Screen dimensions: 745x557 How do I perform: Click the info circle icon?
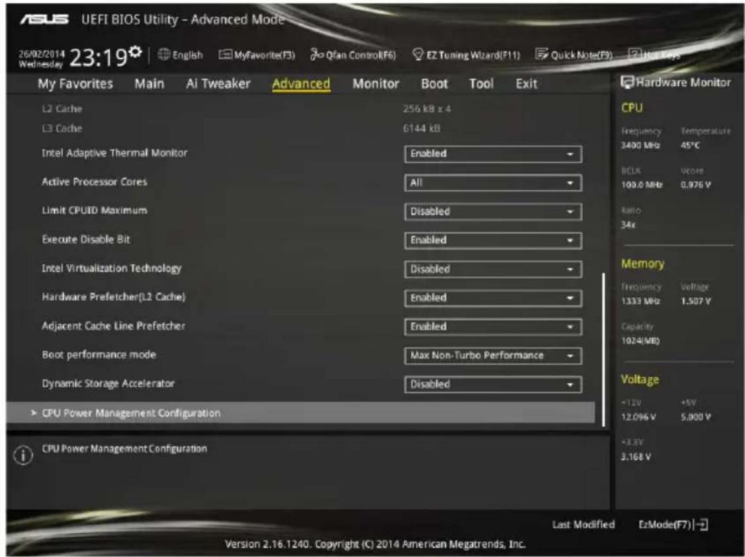point(22,455)
